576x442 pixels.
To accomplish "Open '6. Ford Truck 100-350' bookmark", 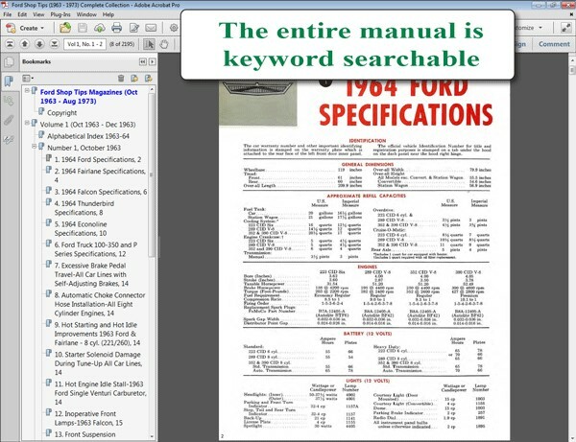I will click(x=95, y=249).
